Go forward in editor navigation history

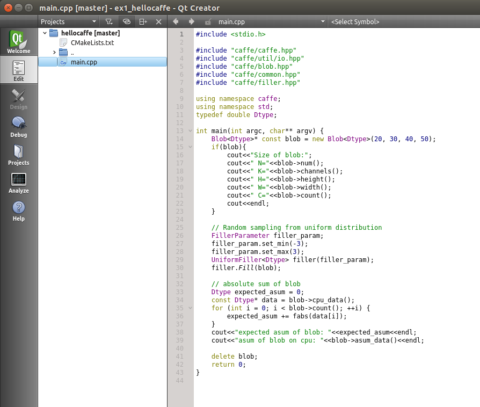click(x=192, y=21)
